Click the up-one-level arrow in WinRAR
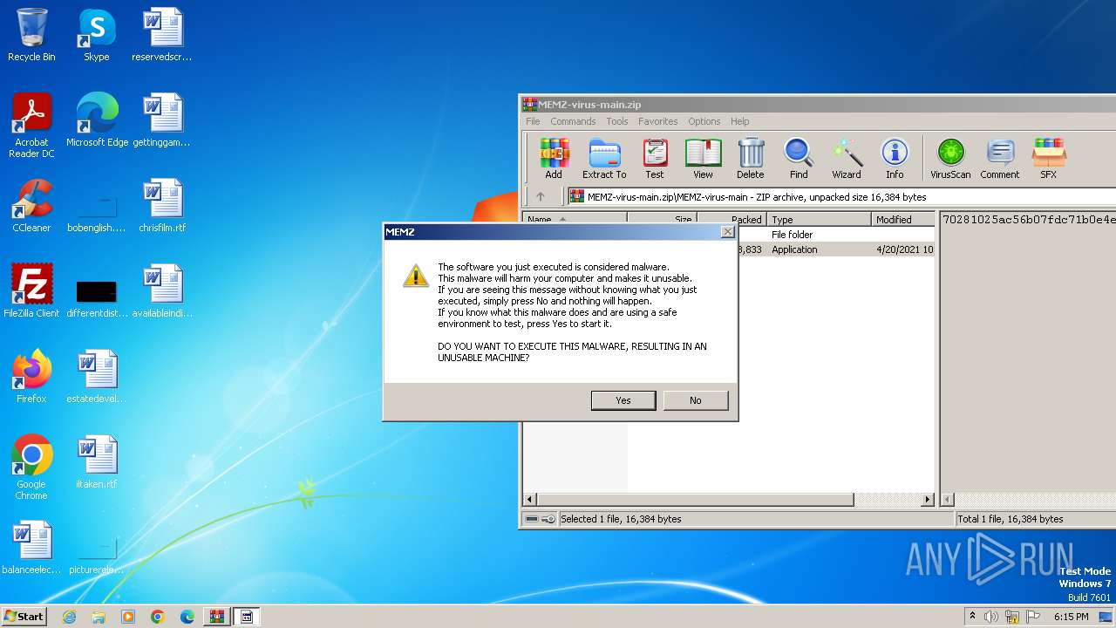The image size is (1116, 628). click(540, 197)
